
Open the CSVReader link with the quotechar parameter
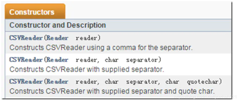pyautogui.click(x=26, y=82)
